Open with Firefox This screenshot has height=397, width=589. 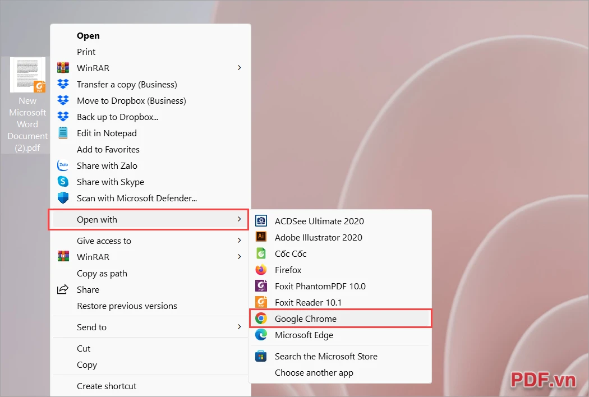click(x=340, y=270)
